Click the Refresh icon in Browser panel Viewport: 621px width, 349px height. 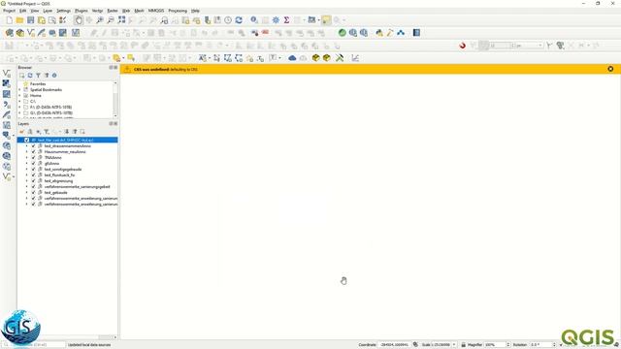pos(30,76)
